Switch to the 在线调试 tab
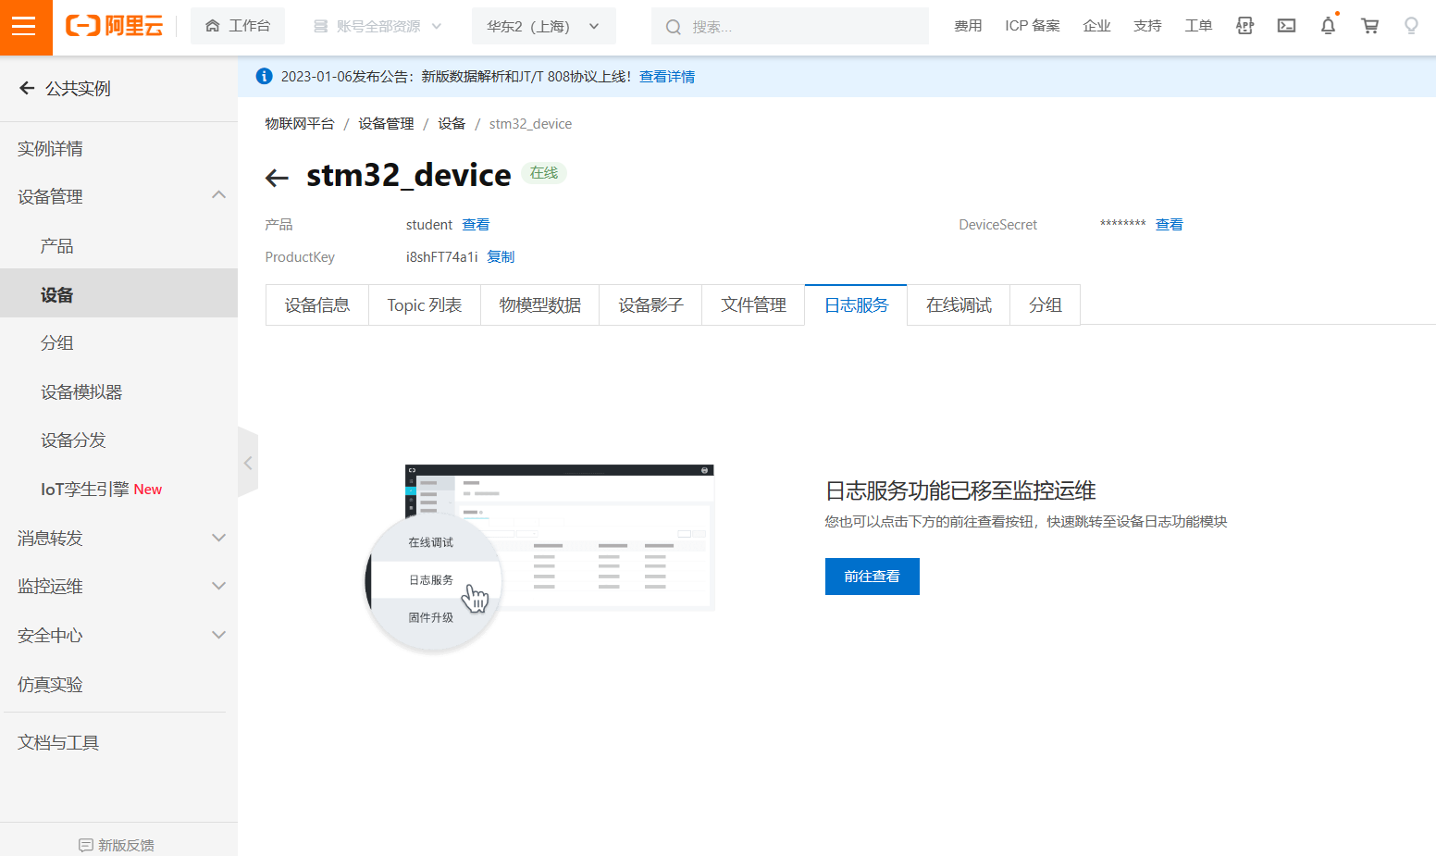The image size is (1436, 856). tap(959, 305)
